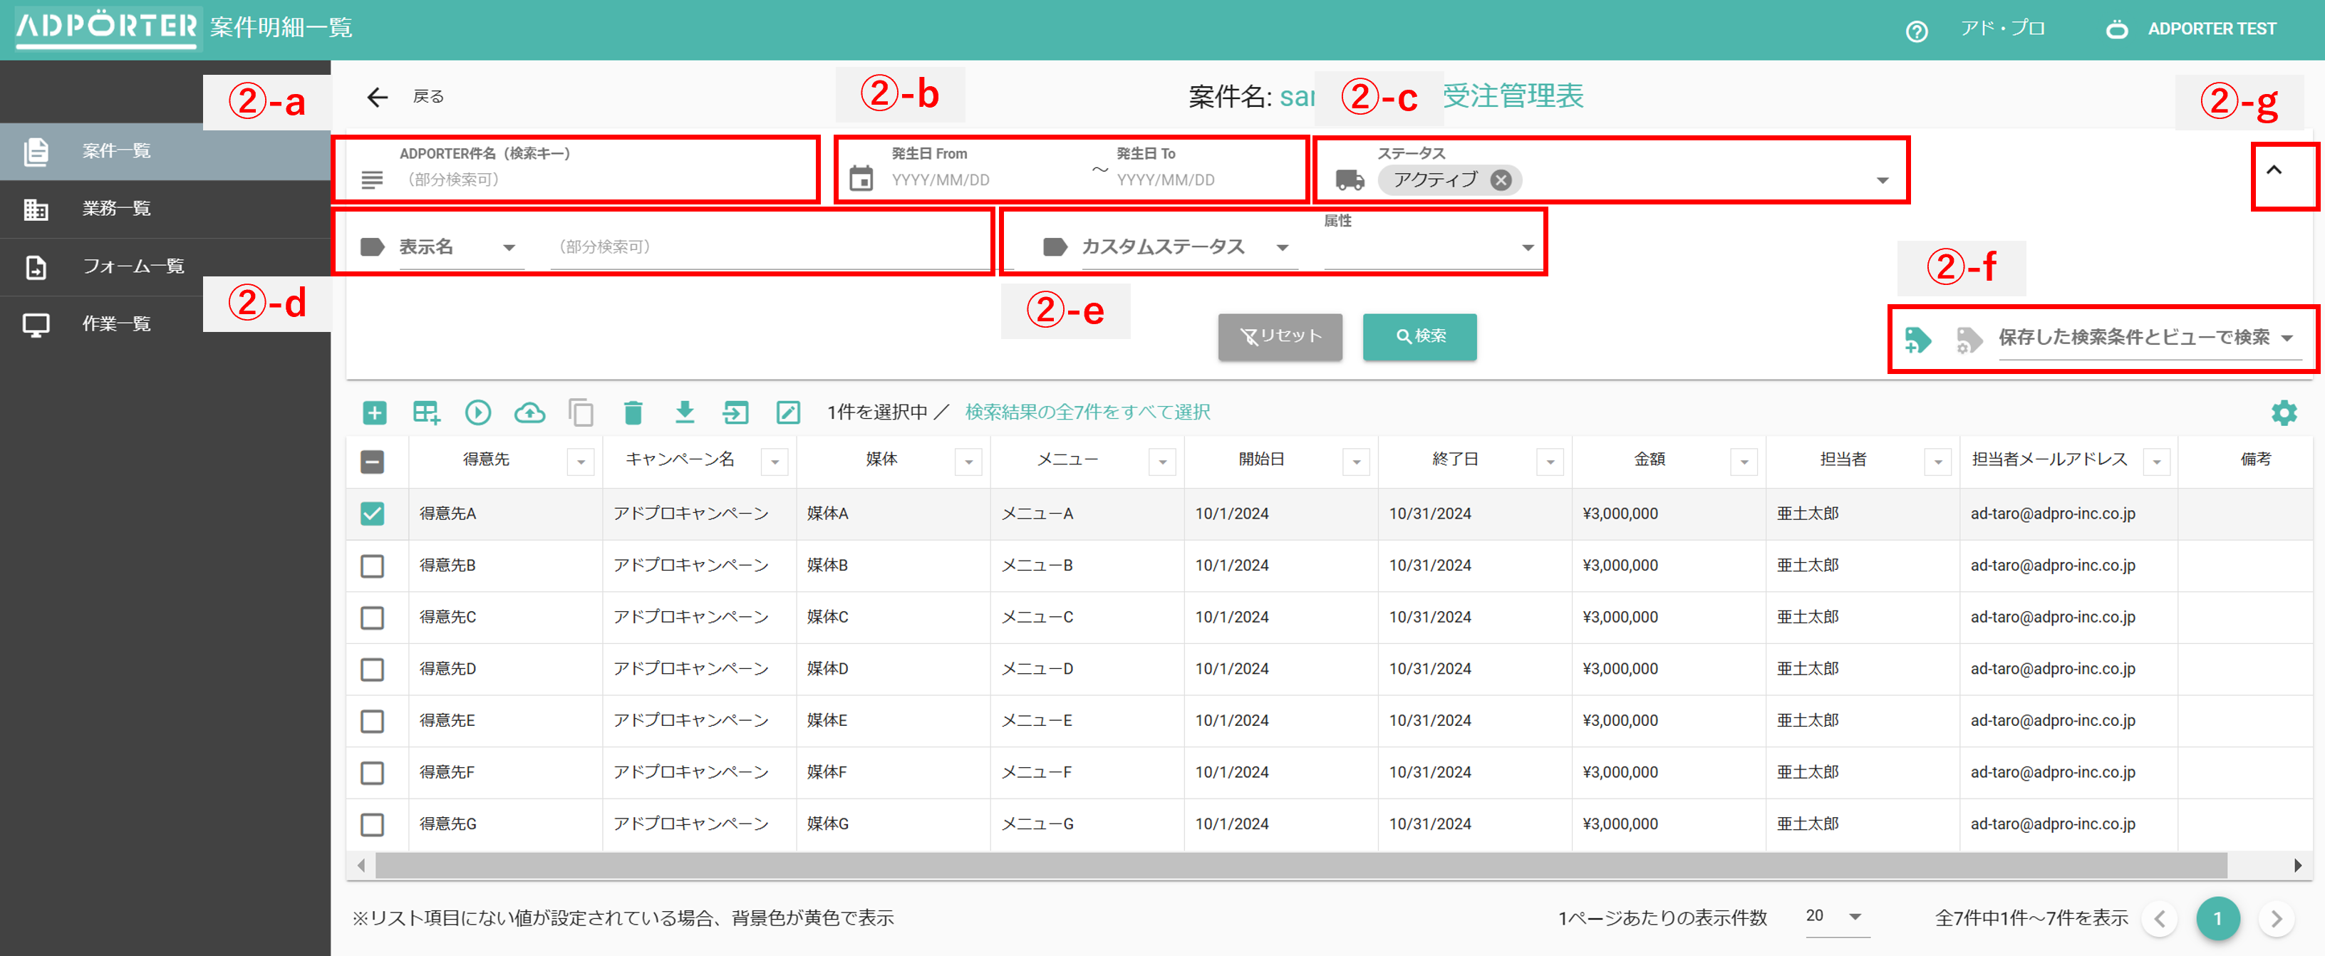Click the 検索 button

click(x=1419, y=337)
